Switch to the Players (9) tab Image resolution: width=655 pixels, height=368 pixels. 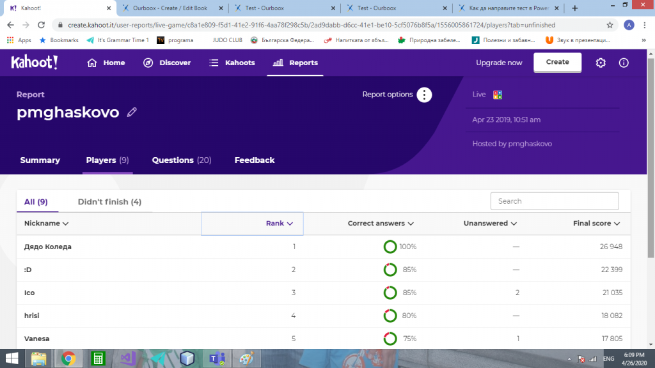(107, 160)
